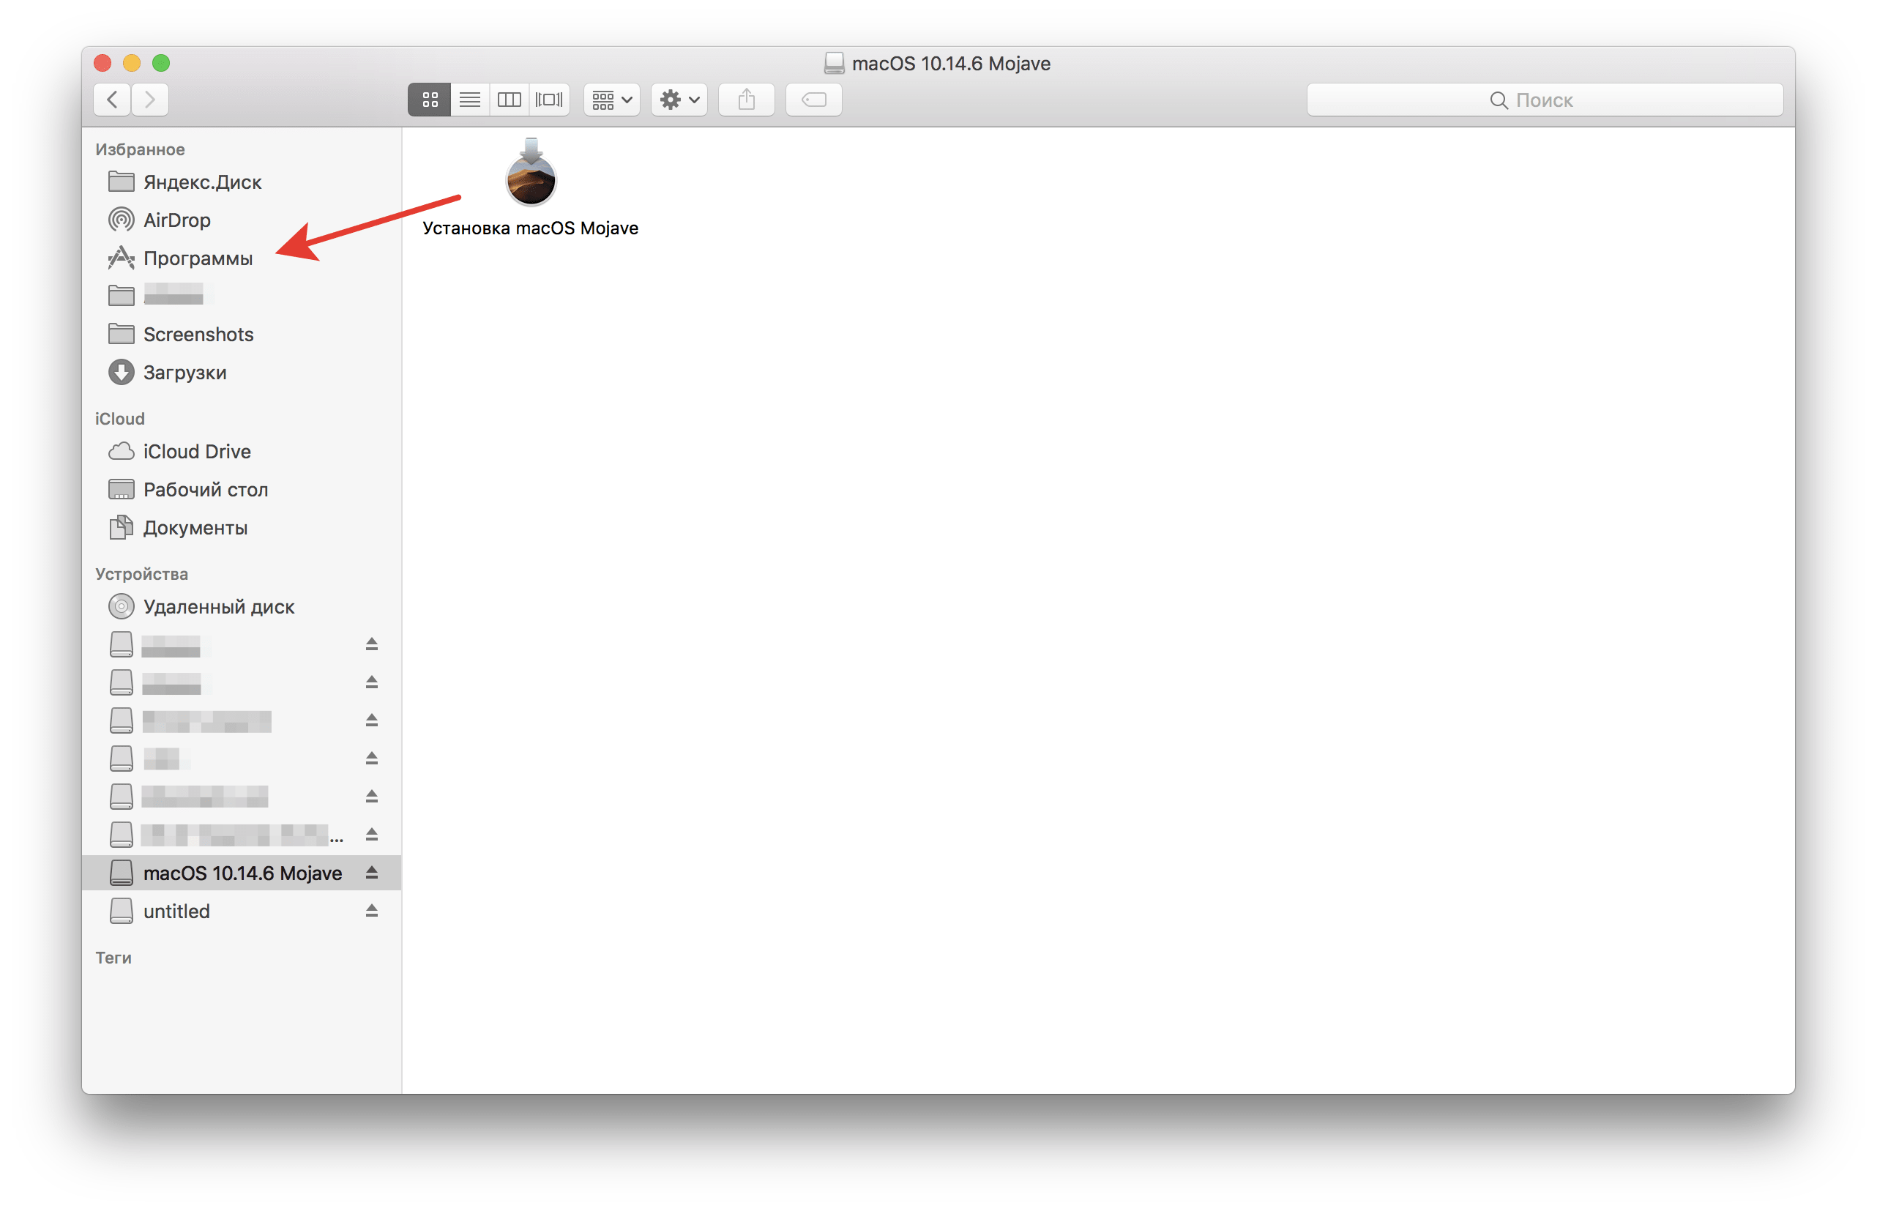Expand the Устройства section in sidebar
The width and height of the screenshot is (1877, 1211).
pos(137,572)
